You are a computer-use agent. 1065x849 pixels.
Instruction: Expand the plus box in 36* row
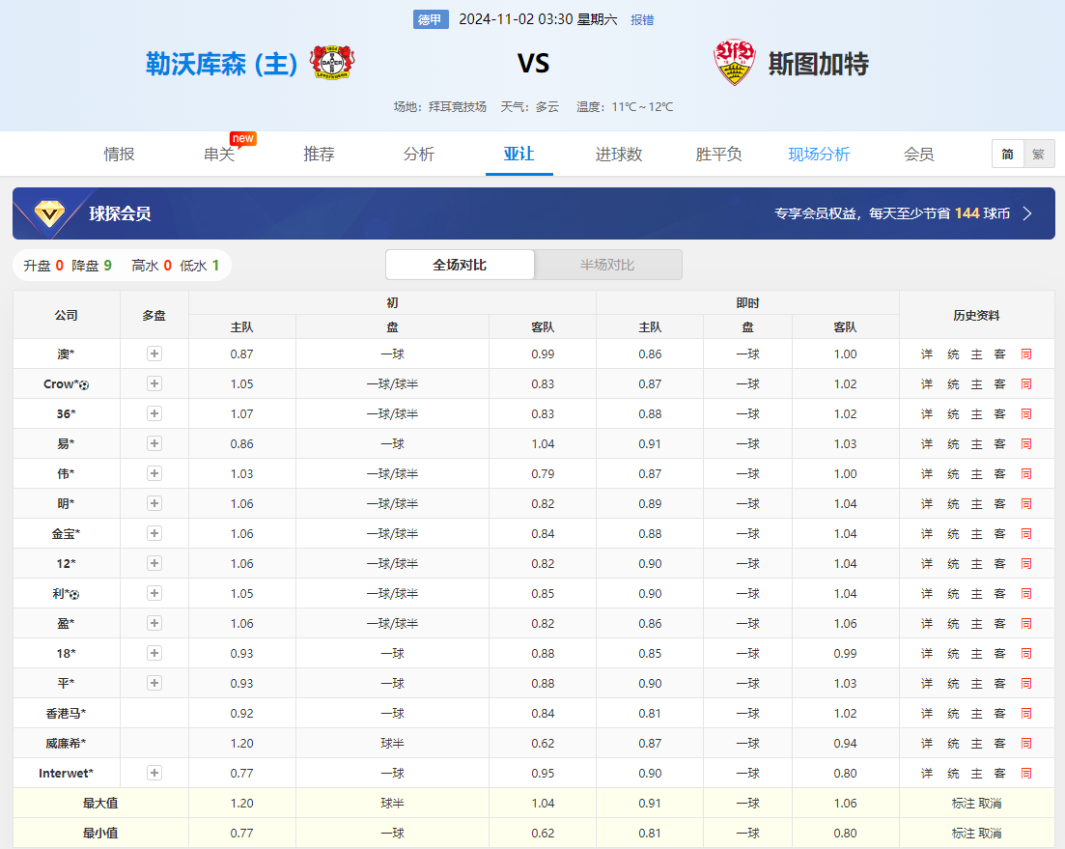click(x=154, y=414)
